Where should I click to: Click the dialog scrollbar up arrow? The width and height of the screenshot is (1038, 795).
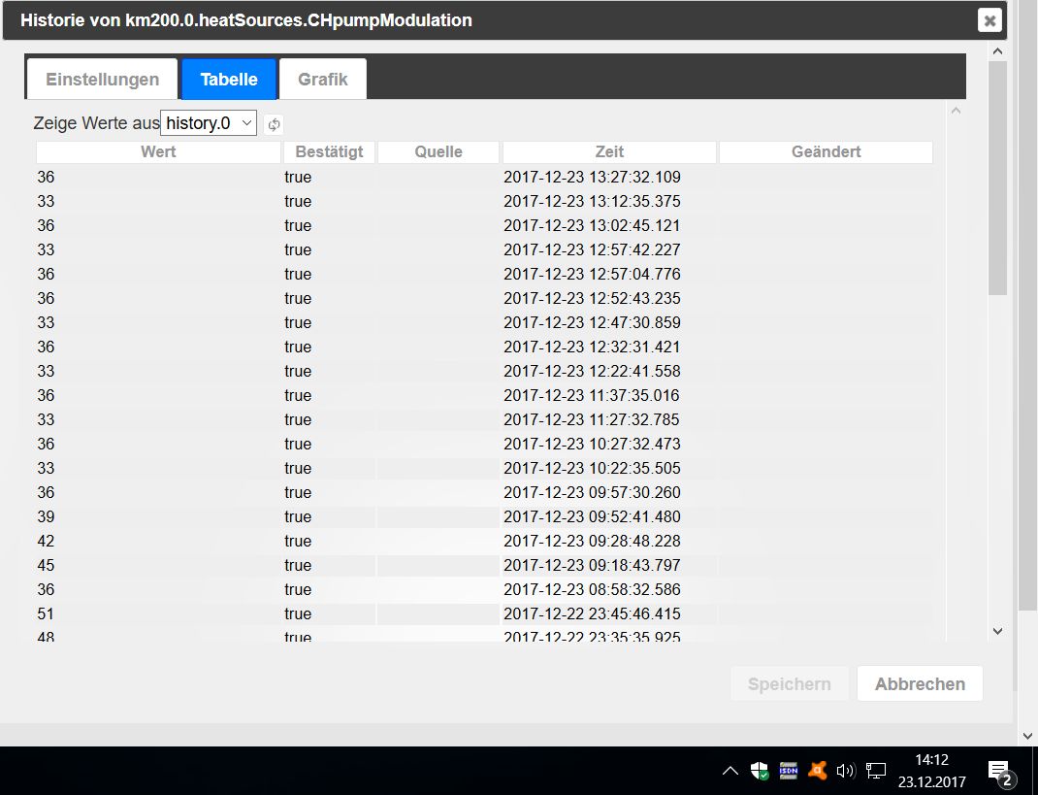pyautogui.click(x=997, y=51)
